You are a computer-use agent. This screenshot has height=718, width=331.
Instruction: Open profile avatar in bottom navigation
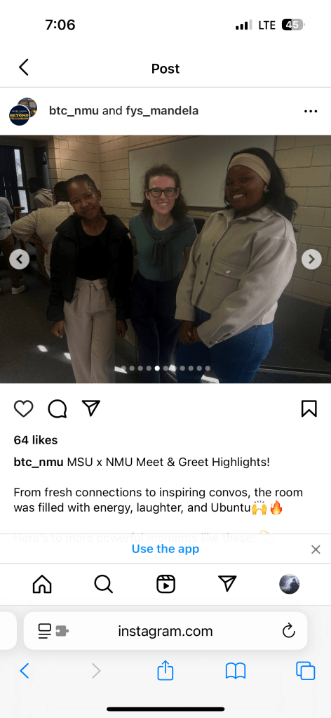(290, 584)
